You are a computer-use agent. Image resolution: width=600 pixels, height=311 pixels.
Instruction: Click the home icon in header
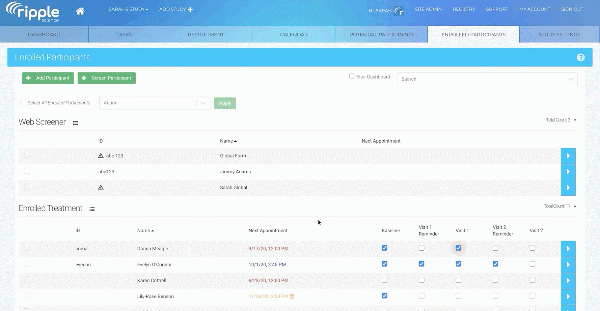coord(80,11)
